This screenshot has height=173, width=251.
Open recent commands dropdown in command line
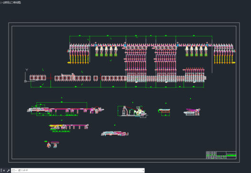coord(14,171)
